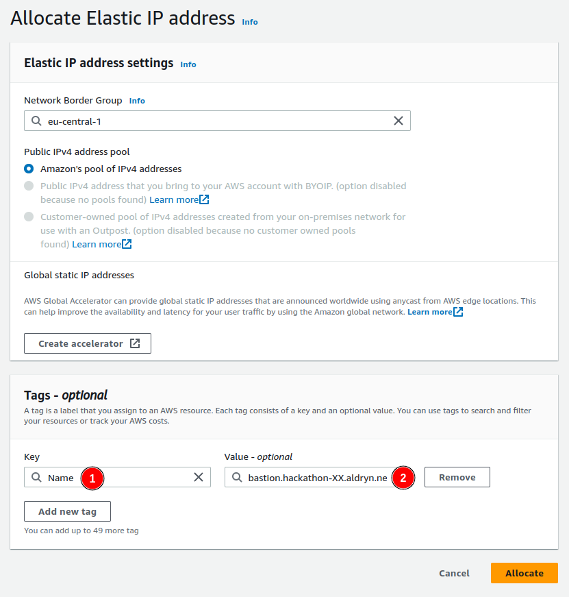This screenshot has height=597, width=569.
Task: Remove the Name tag row
Action: [x=457, y=477]
